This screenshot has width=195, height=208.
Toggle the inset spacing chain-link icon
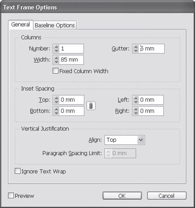[x=91, y=106]
